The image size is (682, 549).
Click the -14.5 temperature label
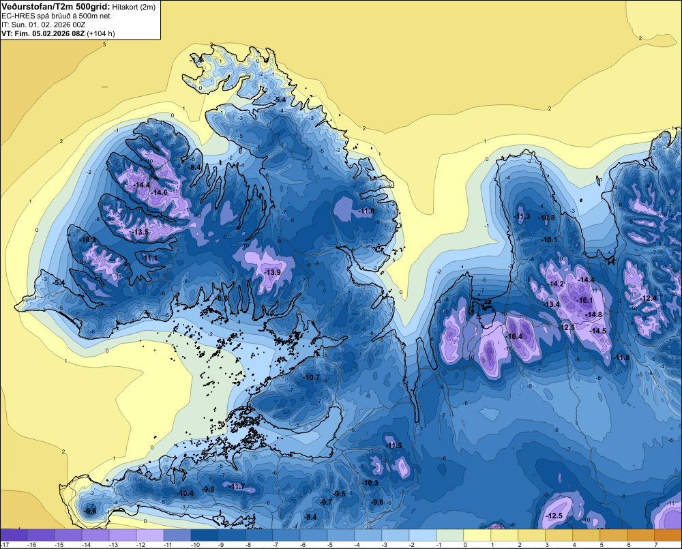(x=597, y=331)
